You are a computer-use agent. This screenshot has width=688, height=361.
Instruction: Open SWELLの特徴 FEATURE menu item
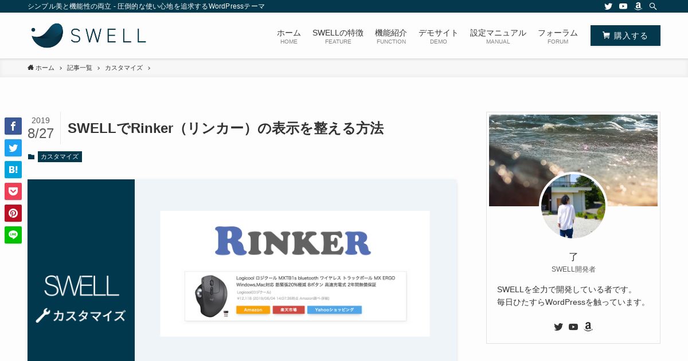[x=338, y=37]
